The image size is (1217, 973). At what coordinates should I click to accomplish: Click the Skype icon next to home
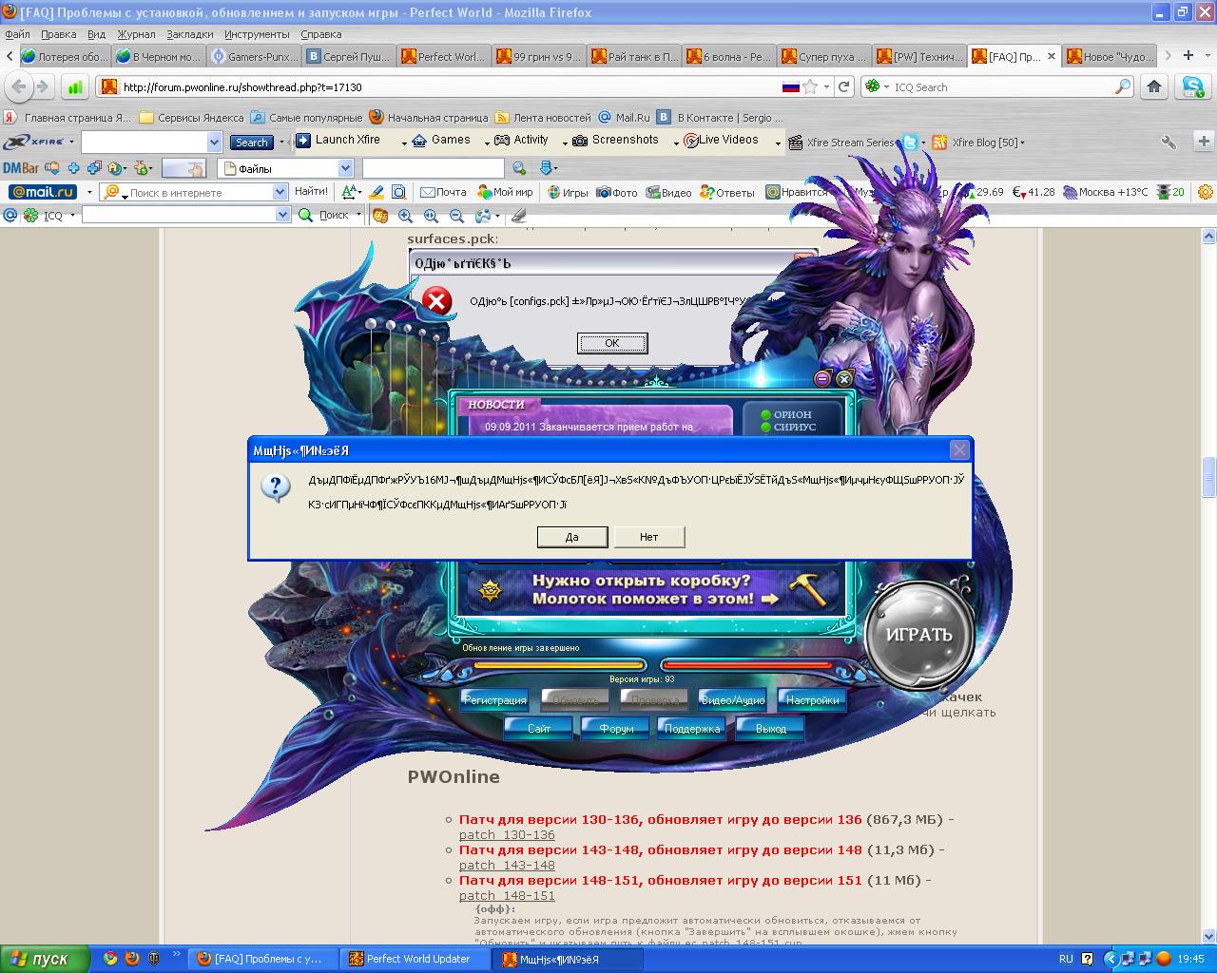tap(1192, 86)
